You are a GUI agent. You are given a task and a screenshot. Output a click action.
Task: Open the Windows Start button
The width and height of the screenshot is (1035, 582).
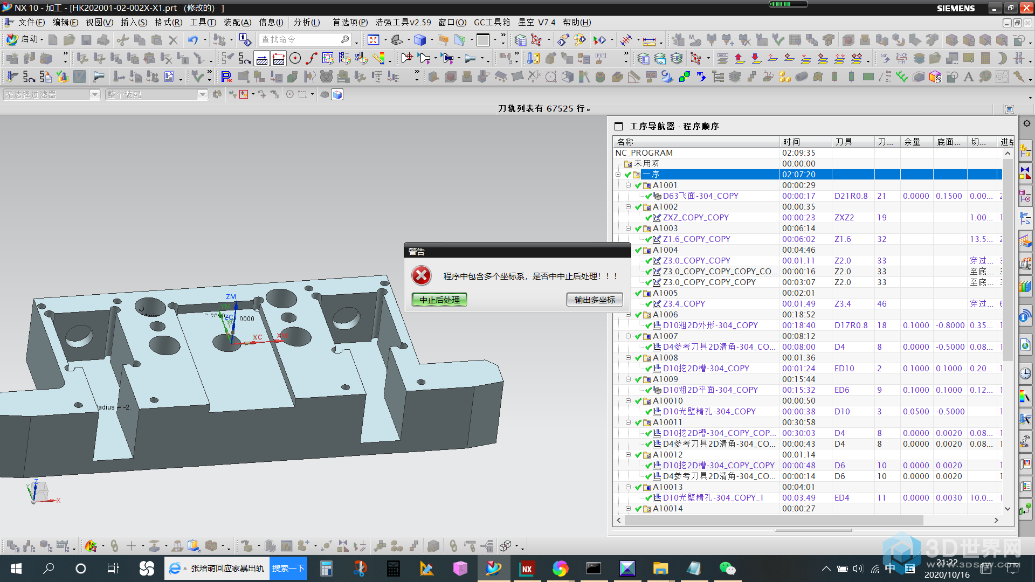(16, 569)
